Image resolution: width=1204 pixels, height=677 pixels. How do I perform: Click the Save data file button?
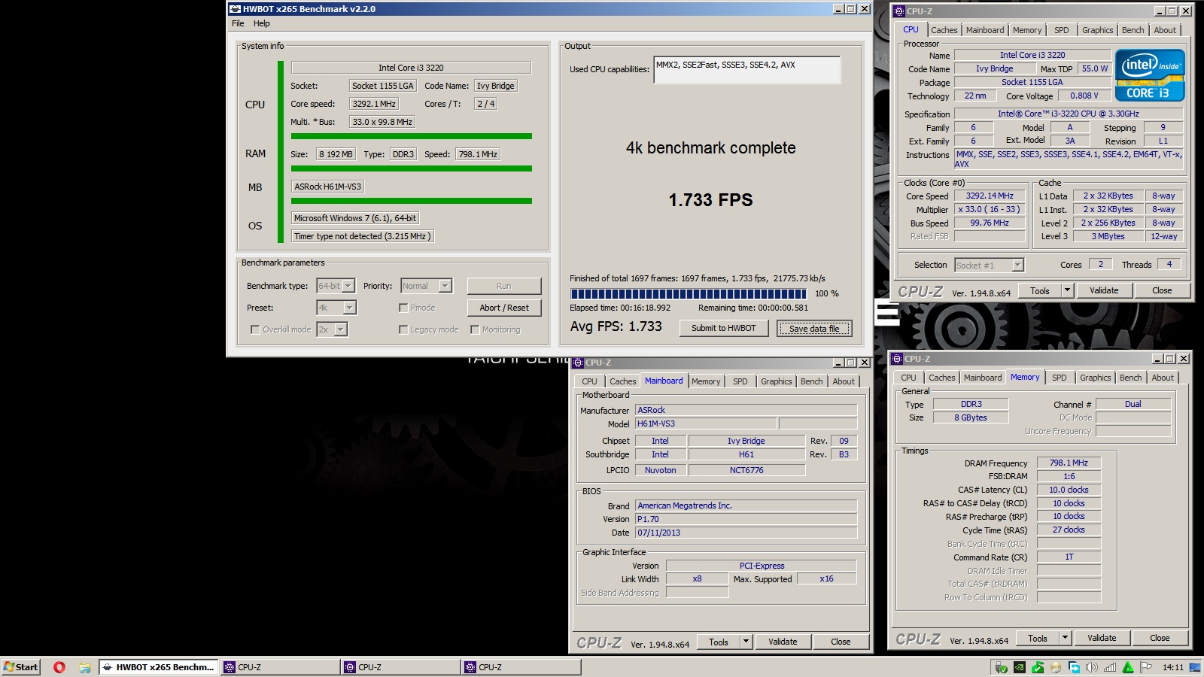(814, 329)
